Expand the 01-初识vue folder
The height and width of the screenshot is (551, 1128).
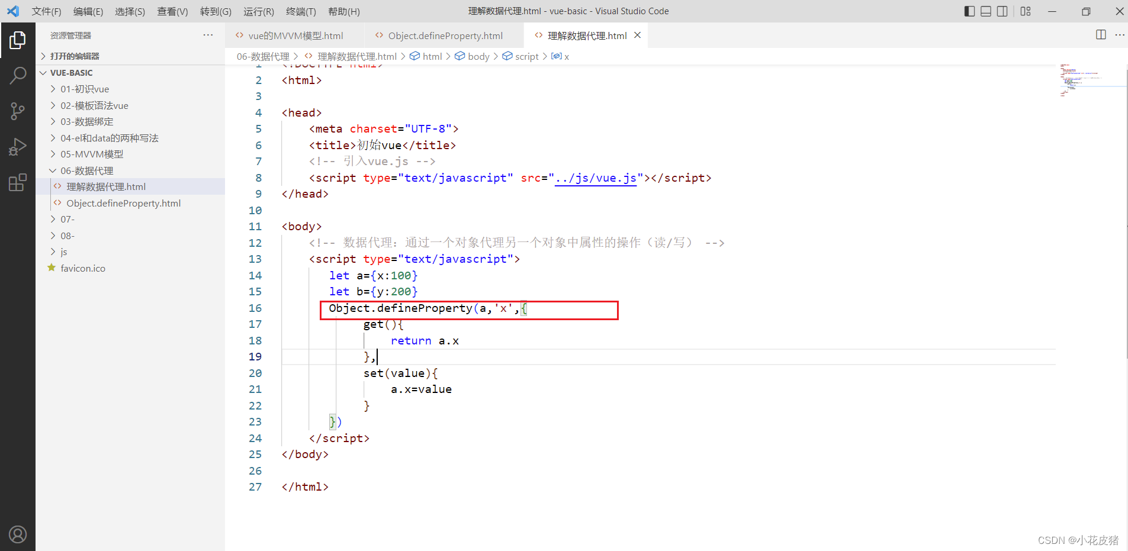pyautogui.click(x=130, y=89)
